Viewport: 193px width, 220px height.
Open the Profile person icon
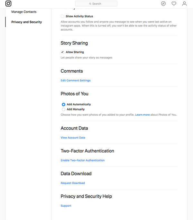(184, 4)
